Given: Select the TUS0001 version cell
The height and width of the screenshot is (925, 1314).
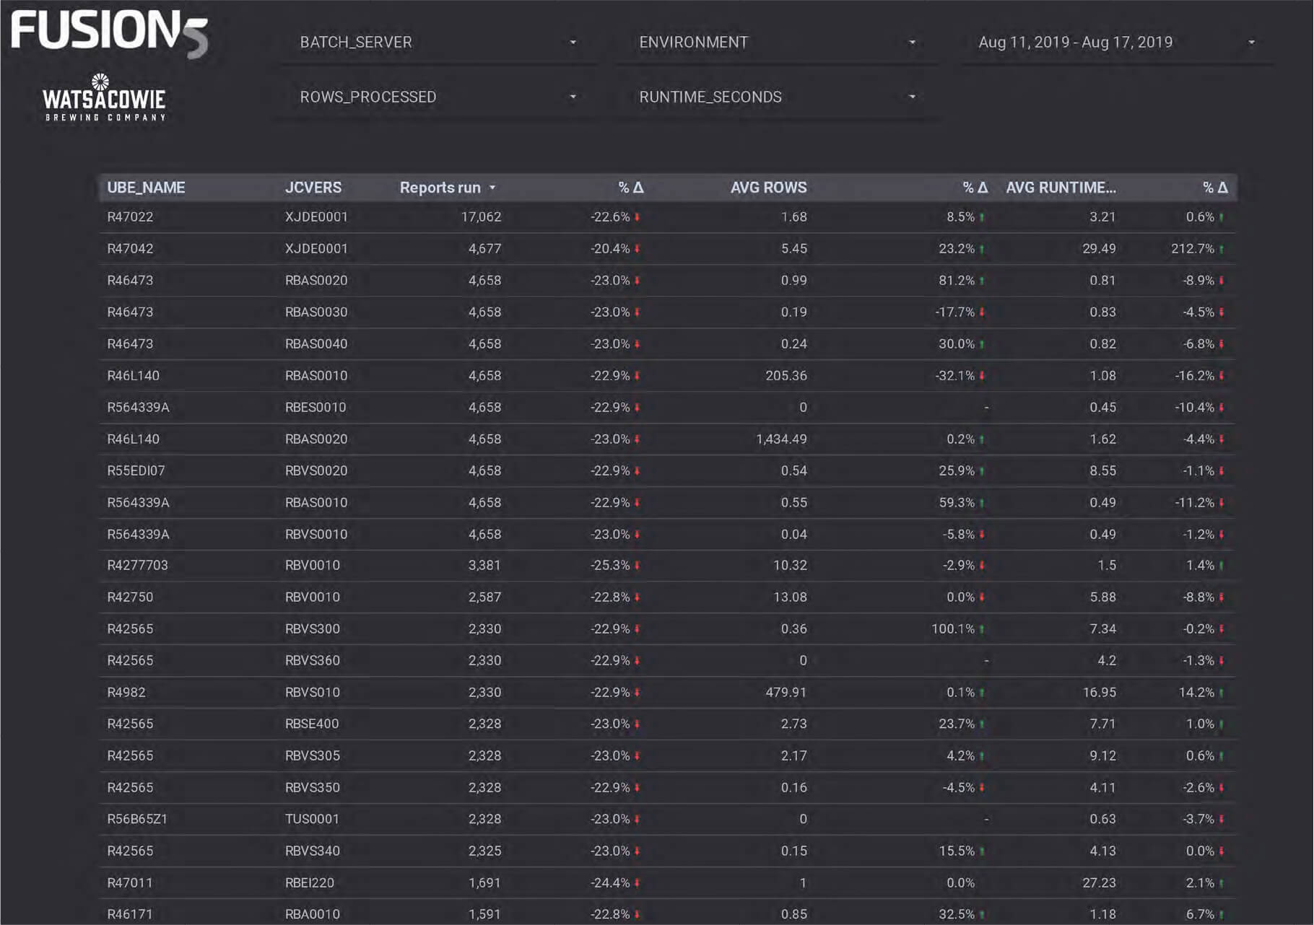Looking at the screenshot, I should click(x=312, y=819).
